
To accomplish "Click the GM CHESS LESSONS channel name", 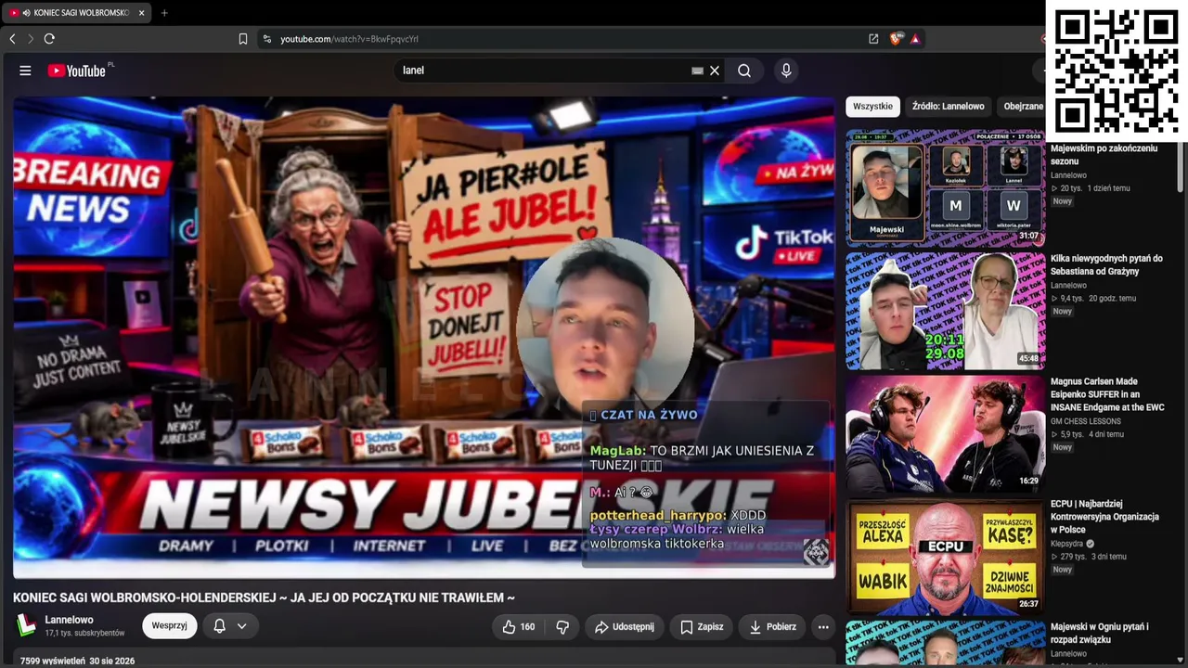I will point(1086,421).
